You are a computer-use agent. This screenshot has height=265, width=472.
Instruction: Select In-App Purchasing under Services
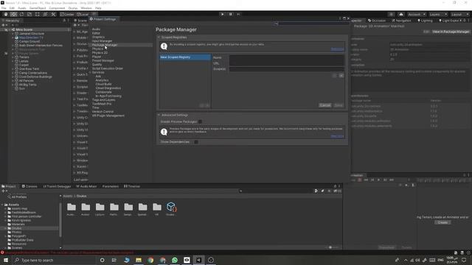coord(108,96)
